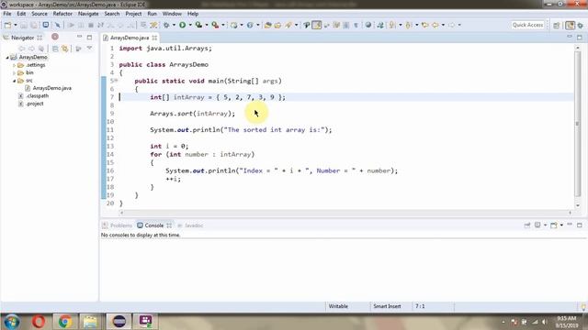588x330 pixels.
Task: Click the green Run button icon
Action: [x=182, y=25]
